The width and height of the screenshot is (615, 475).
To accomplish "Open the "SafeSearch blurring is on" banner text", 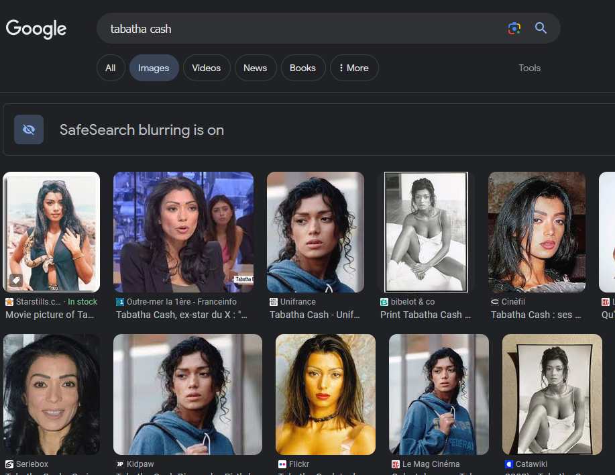I will [142, 129].
